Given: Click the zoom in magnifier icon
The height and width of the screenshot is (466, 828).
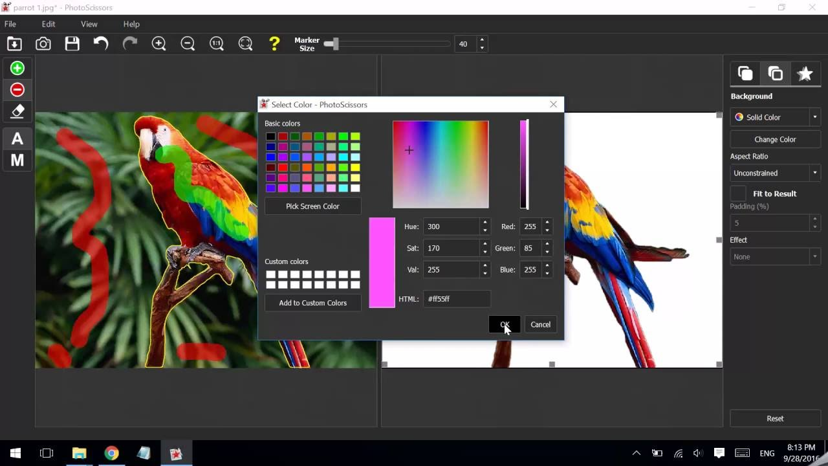Looking at the screenshot, I should pos(158,43).
